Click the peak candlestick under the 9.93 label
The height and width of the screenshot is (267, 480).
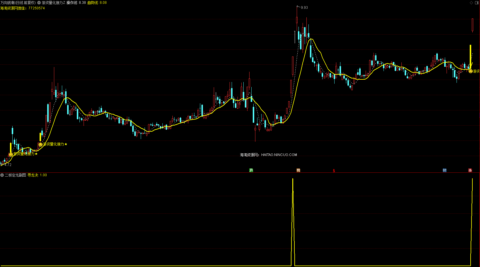click(x=297, y=20)
